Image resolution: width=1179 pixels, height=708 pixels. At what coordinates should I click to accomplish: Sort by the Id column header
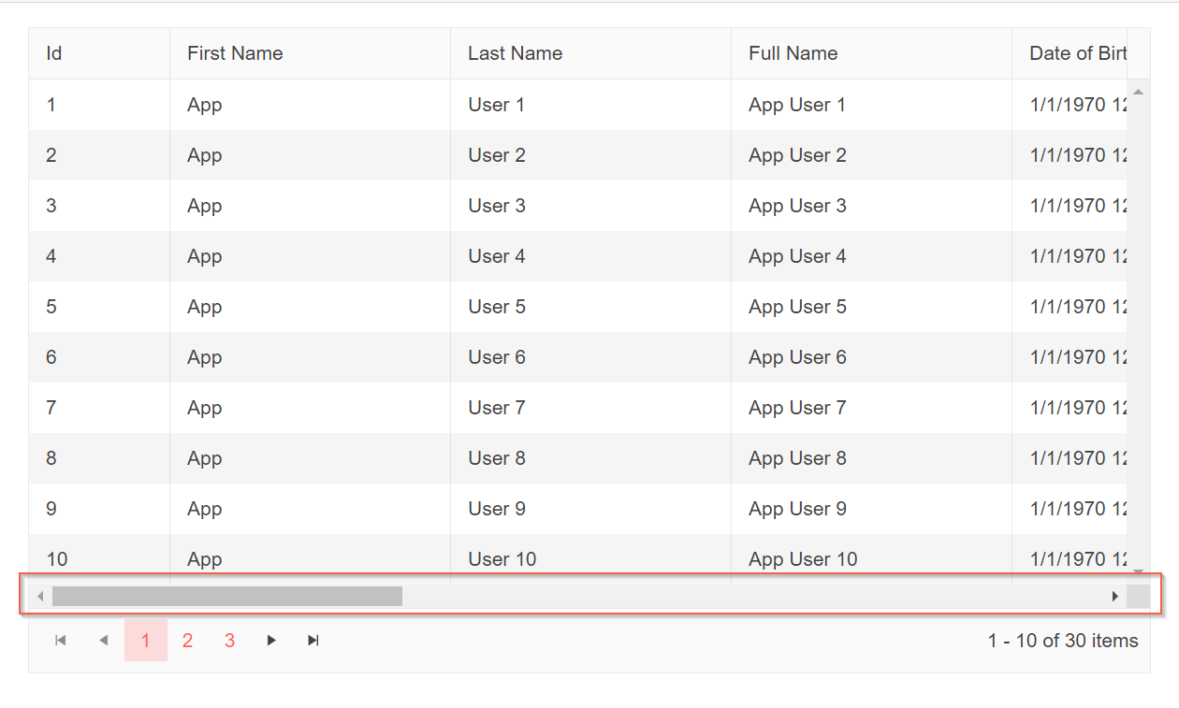[53, 53]
